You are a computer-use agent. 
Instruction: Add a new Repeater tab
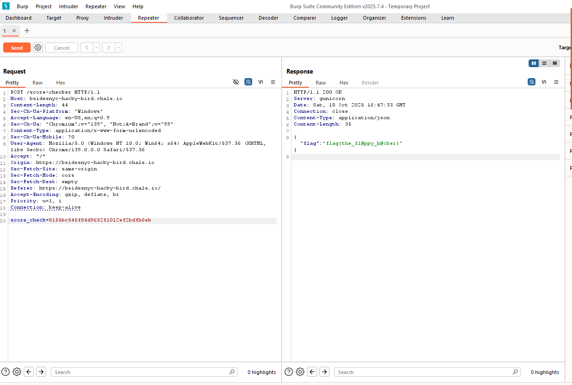[26, 31]
